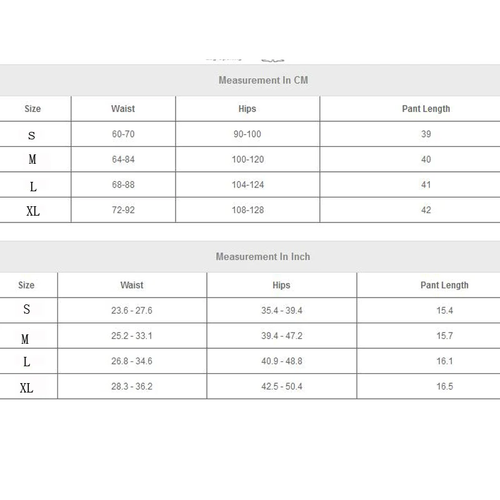The width and height of the screenshot is (500, 500).
Task: Click the pant length value 15.4
Action: click(x=444, y=311)
